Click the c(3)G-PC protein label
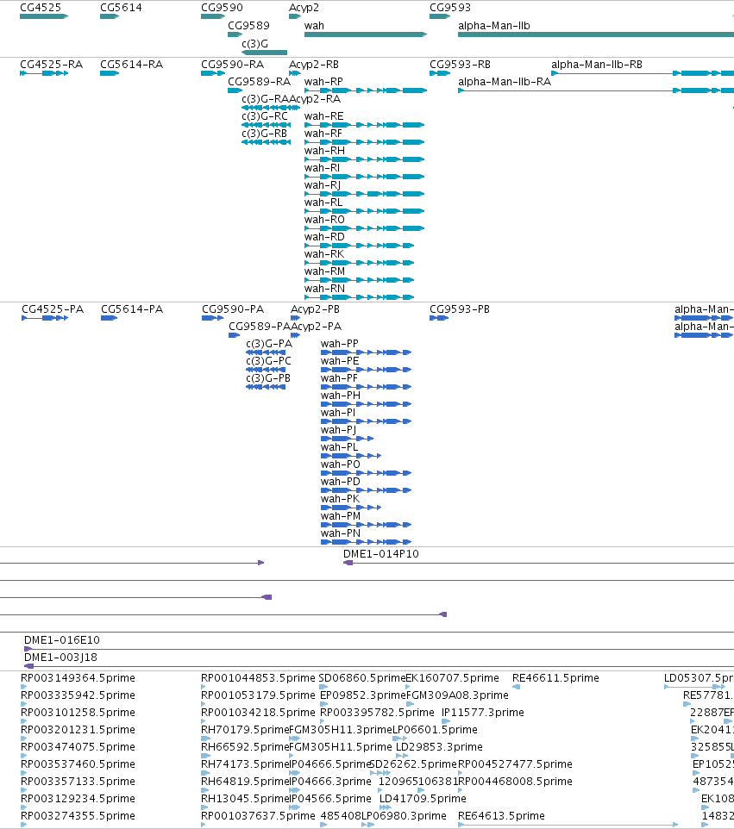This screenshot has height=829, width=734. [x=269, y=361]
